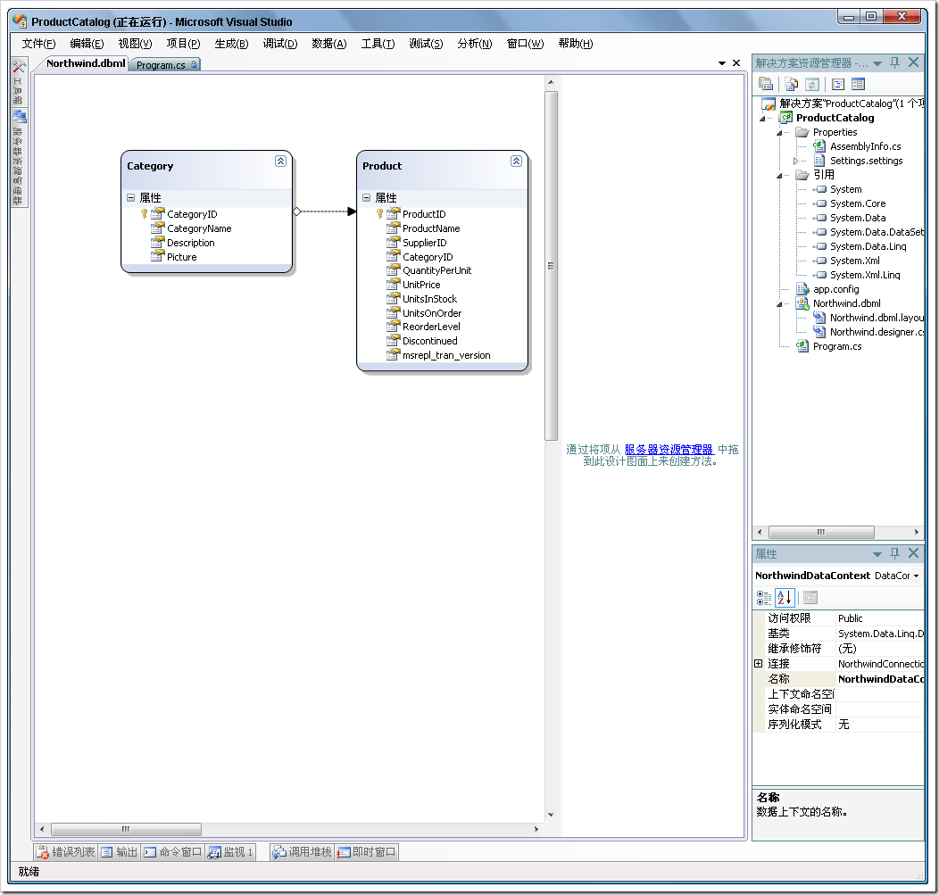Open the Server Explorer side tab icon

(x=19, y=116)
